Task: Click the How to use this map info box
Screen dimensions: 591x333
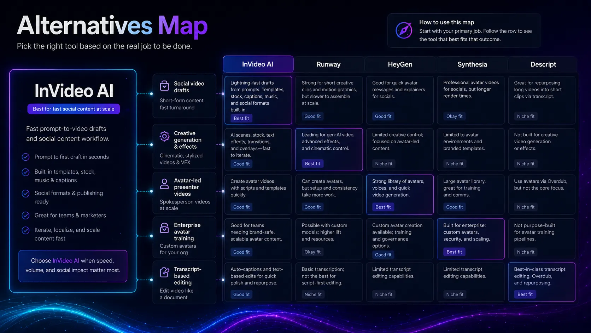Action: (x=464, y=31)
